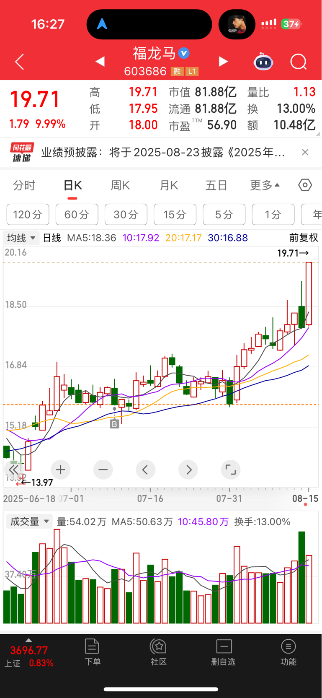The width and height of the screenshot is (322, 698).
Task: Open 下单 order icon
Action: pos(92,652)
